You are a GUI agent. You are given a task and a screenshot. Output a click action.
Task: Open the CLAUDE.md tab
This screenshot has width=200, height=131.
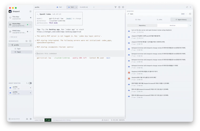tap(84, 7)
